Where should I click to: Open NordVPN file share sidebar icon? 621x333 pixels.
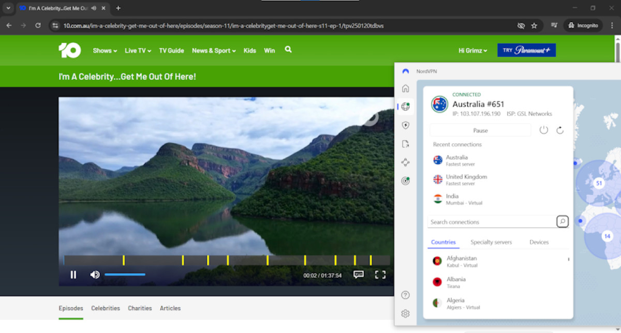tap(405, 144)
